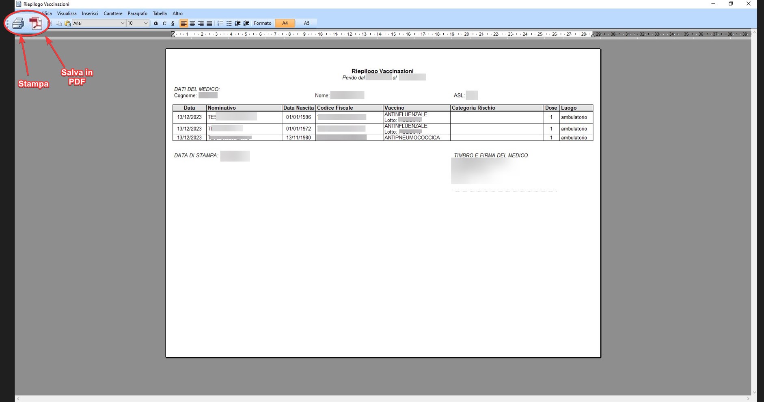764x402 pixels.
Task: Insert a numbered list
Action: (220, 24)
